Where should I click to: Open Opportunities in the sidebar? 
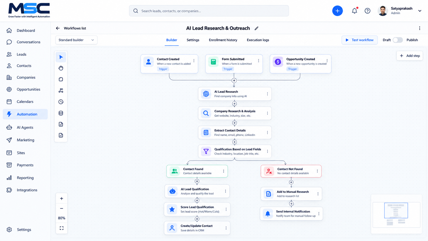click(x=25, y=89)
